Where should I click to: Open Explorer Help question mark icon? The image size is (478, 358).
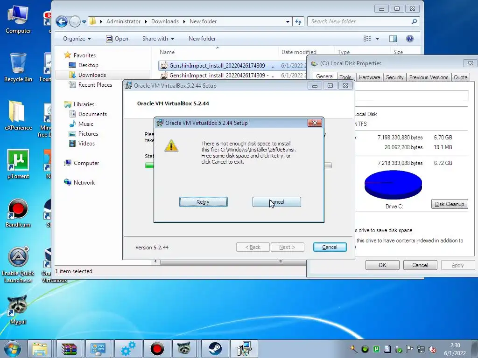coord(410,39)
